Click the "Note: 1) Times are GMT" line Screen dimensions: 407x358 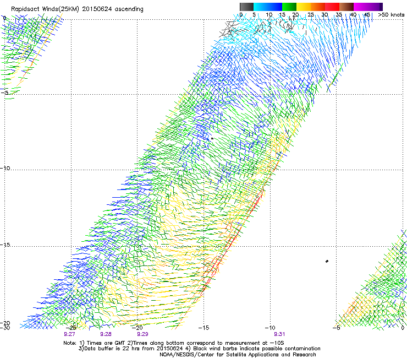pyautogui.click(x=174, y=343)
